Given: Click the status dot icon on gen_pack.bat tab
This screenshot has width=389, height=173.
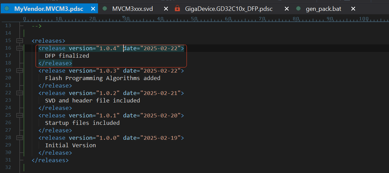Looking at the screenshot, I should click(298, 8).
